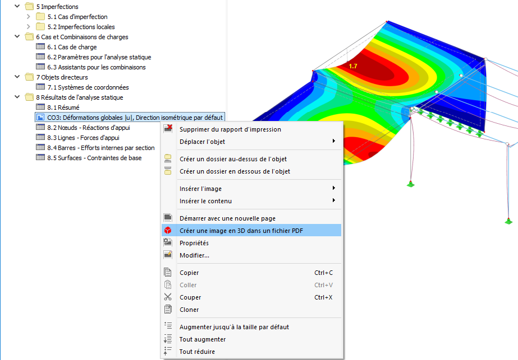Click the Coller clipboard icon
Image resolution: width=518 pixels, height=360 pixels.
(168, 284)
